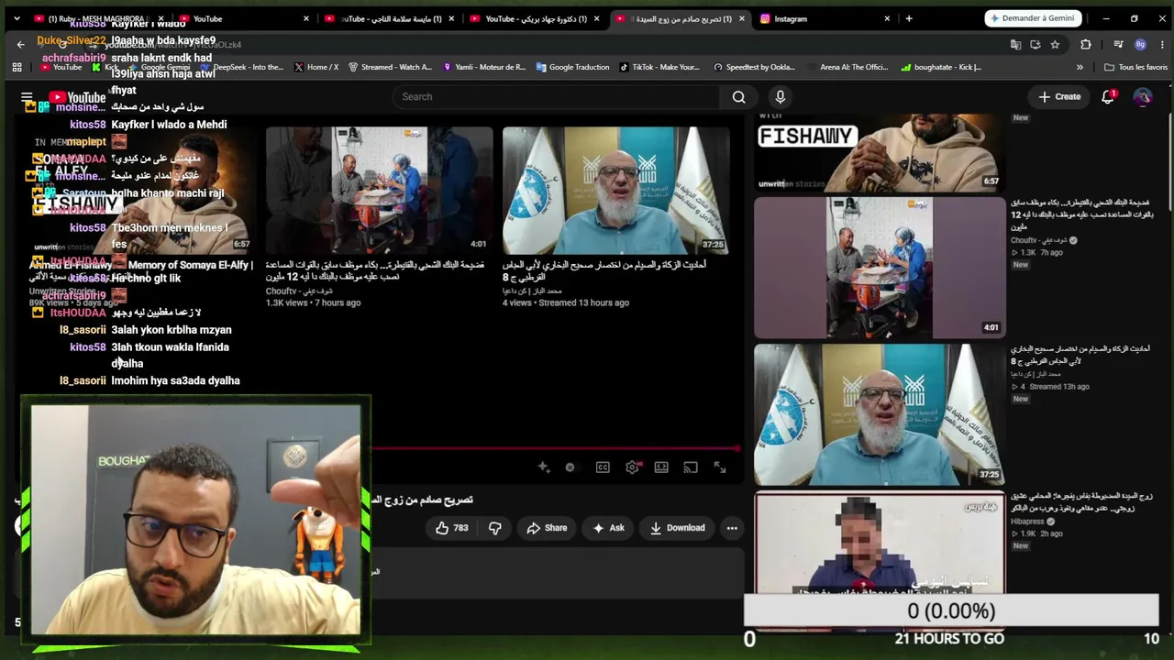Open the TikTok - Make Your... bookmark
The image size is (1174, 660).
(659, 67)
